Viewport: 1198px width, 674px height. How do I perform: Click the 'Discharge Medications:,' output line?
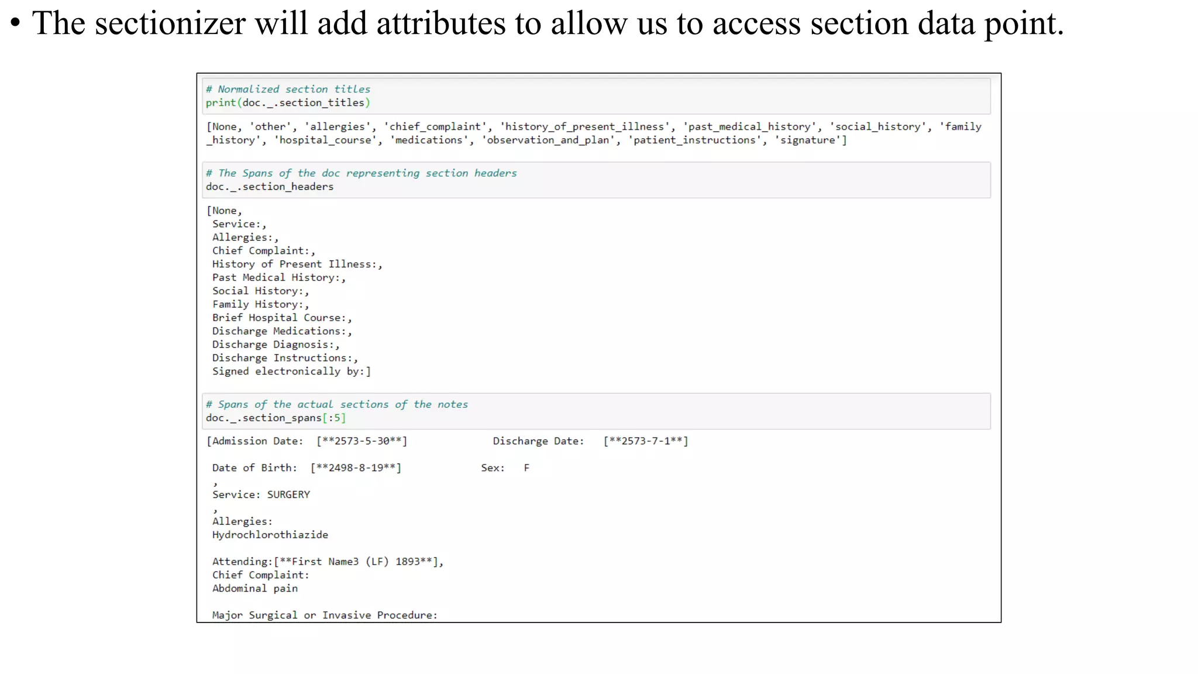282,331
